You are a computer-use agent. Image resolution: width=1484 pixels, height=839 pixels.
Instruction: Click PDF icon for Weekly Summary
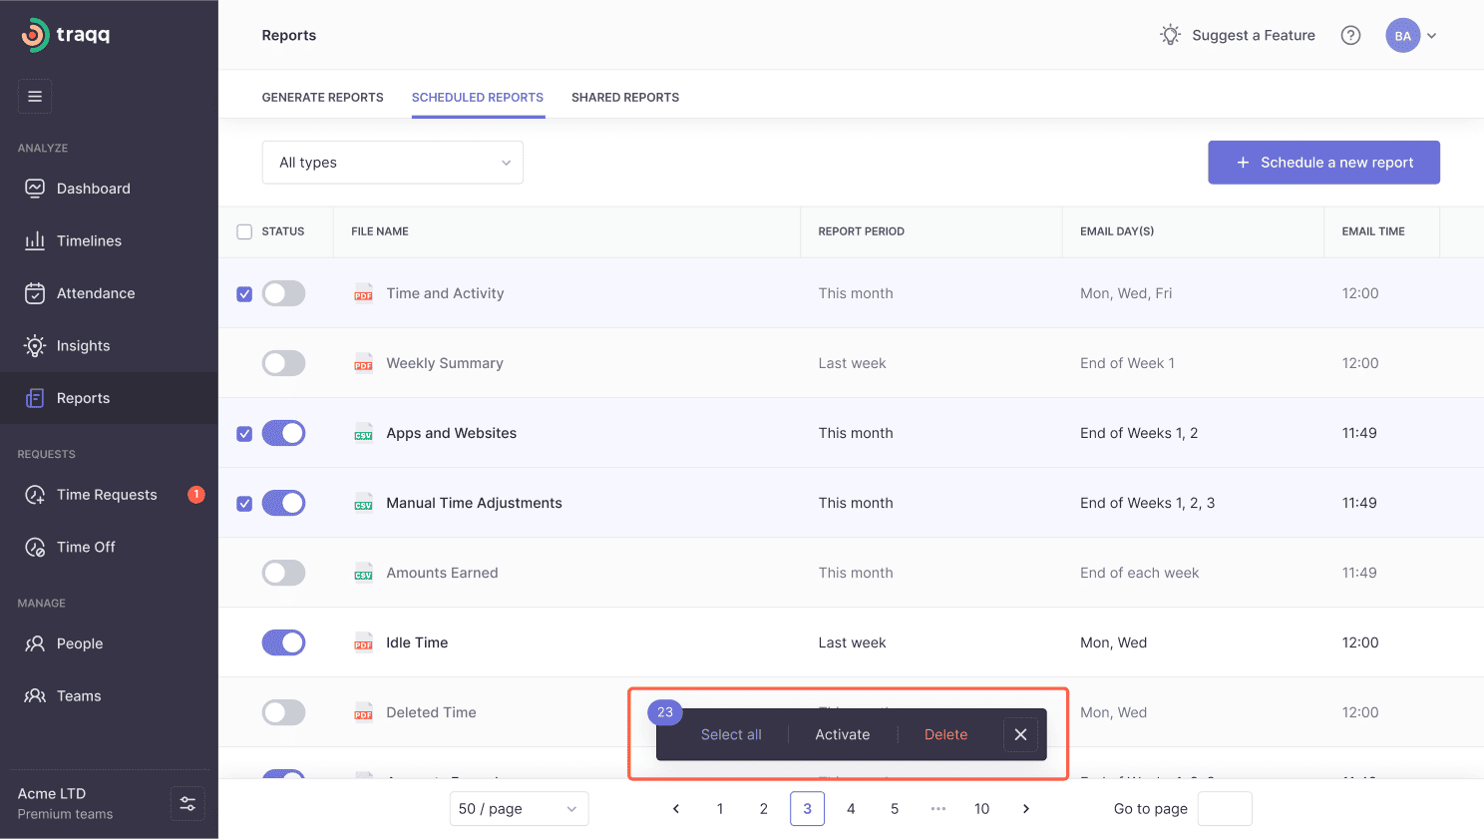click(363, 363)
